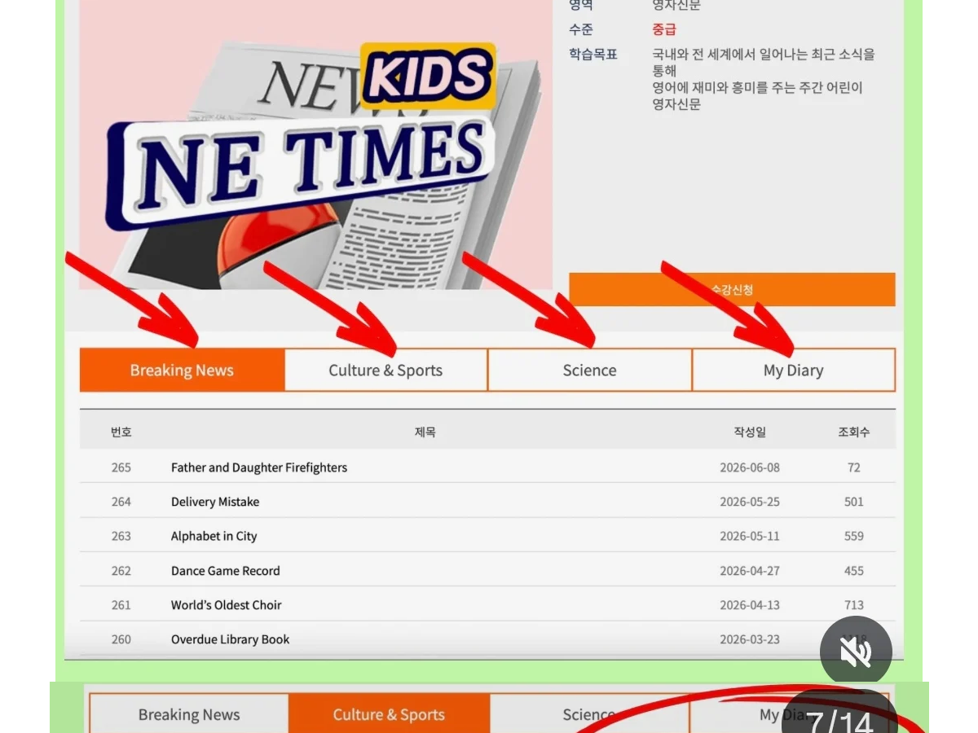Click the 조회수 column header
The height and width of the screenshot is (733, 978).
click(x=853, y=432)
